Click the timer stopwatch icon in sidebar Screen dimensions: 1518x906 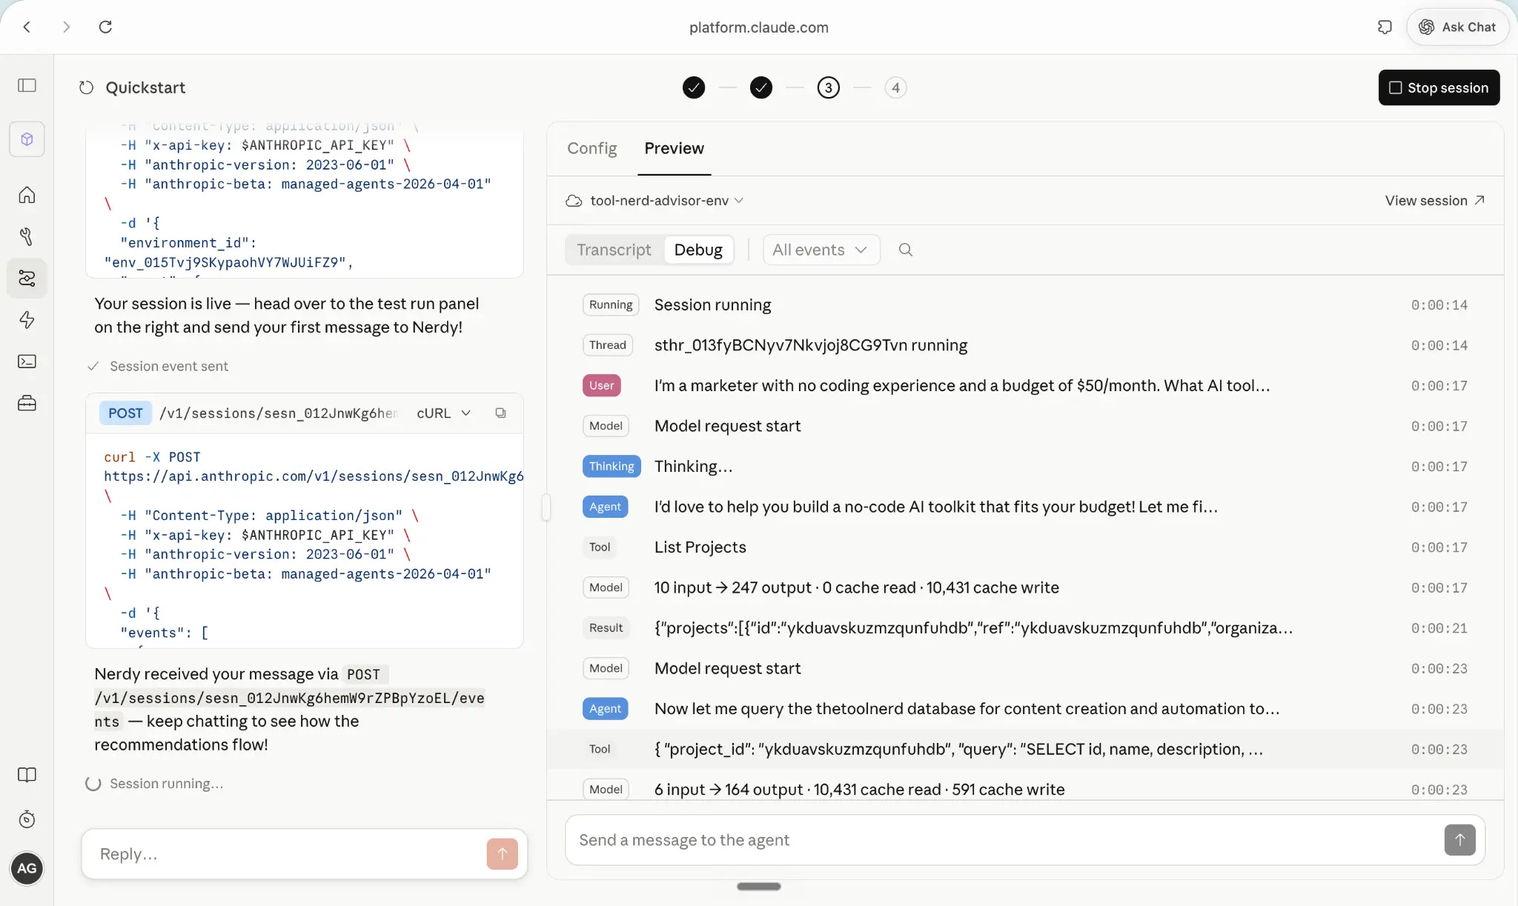point(27,819)
